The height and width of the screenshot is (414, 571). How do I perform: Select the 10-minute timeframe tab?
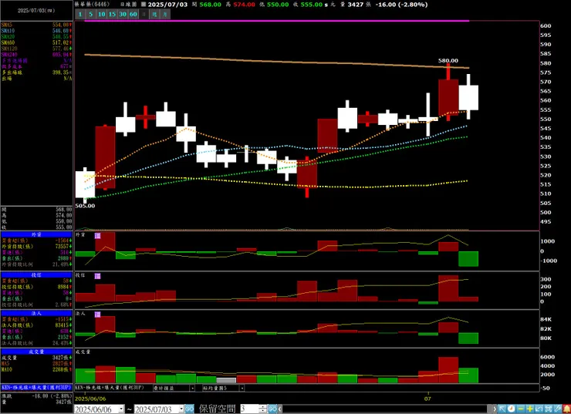click(x=102, y=14)
